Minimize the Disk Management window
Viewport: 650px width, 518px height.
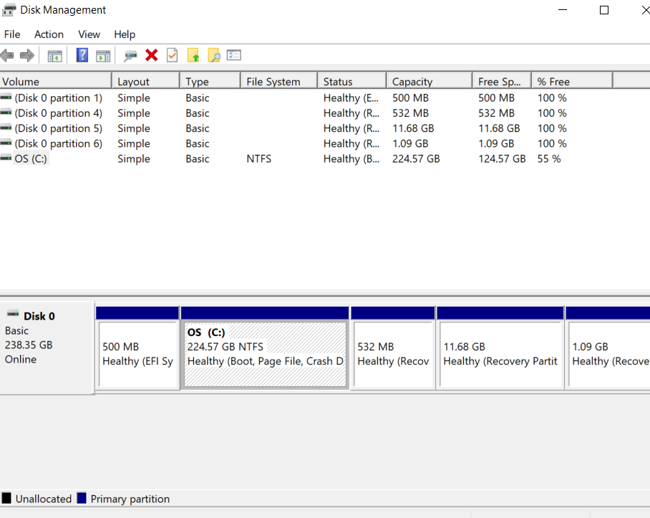(563, 10)
